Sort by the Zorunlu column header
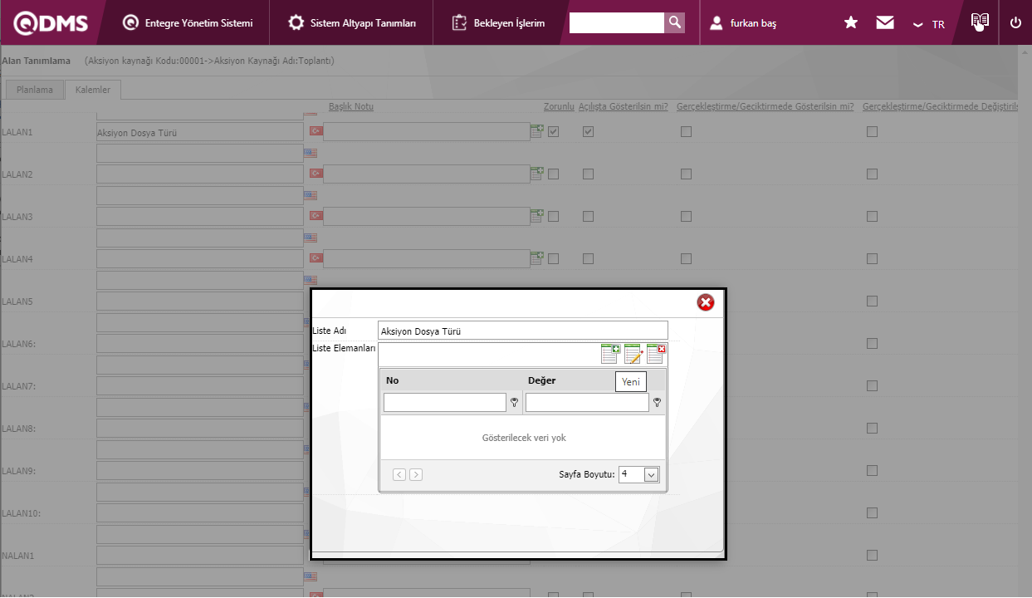Image resolution: width=1032 pixels, height=598 pixels. (x=559, y=106)
